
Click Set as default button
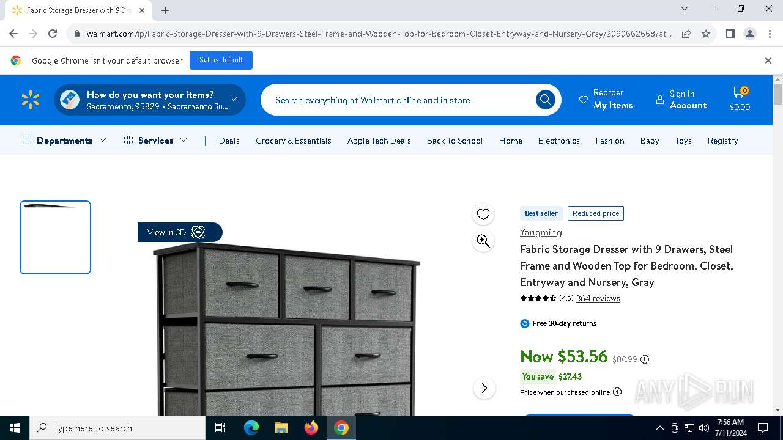221,60
